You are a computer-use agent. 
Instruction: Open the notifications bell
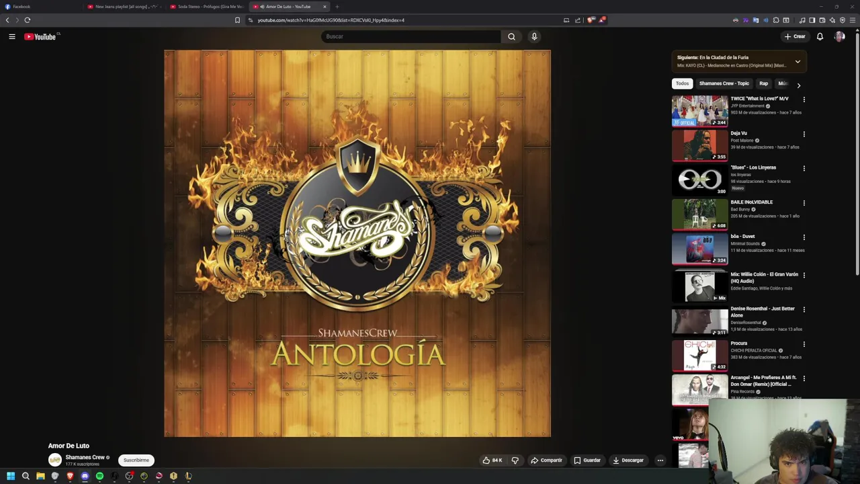(x=820, y=37)
